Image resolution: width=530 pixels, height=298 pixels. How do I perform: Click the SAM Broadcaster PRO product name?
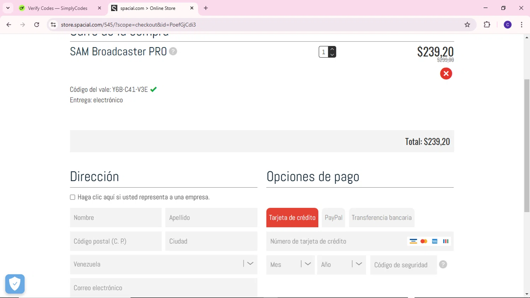tap(118, 52)
